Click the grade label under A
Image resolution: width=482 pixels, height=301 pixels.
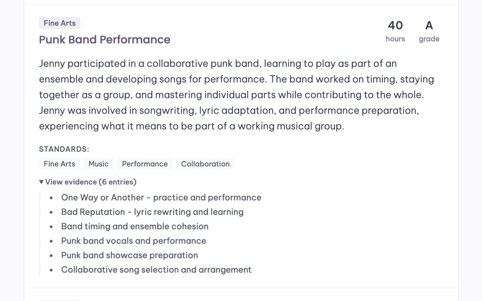[x=429, y=39]
